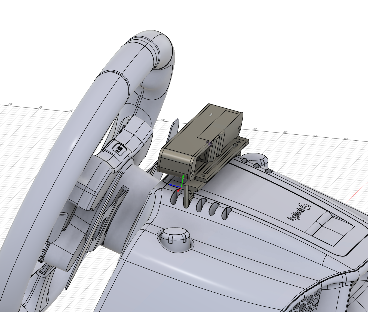The width and height of the screenshot is (368, 312).
Task: Select the blue origin axis arrow
Action: (x=175, y=185)
